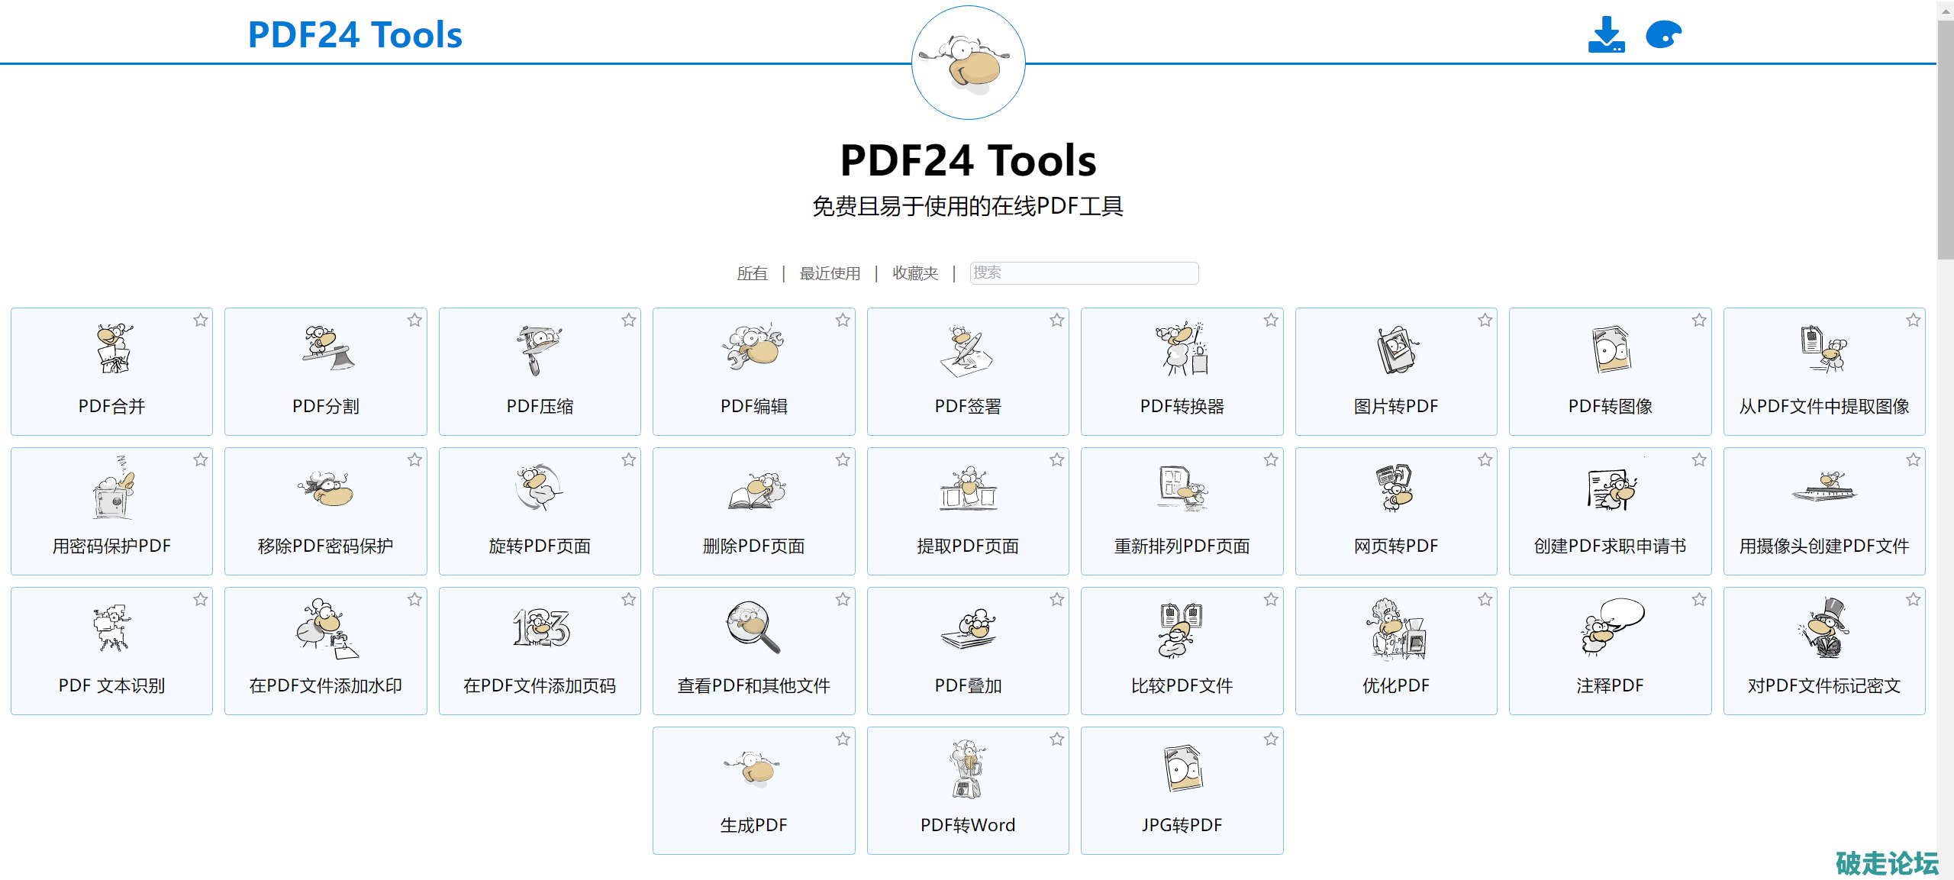This screenshot has height=880, width=1954.
Task: Switch to the 所有 filter tab
Action: tap(752, 273)
